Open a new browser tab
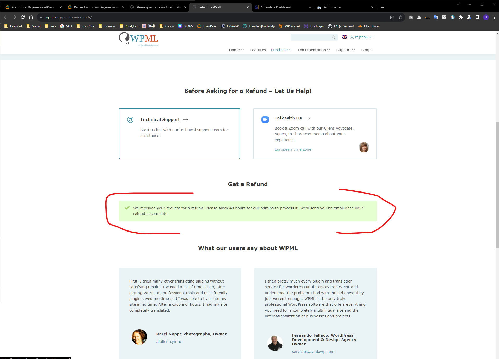 pyautogui.click(x=382, y=7)
